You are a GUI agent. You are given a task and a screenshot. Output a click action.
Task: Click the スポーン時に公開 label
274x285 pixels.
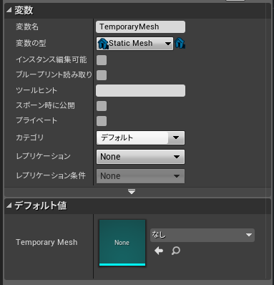click(45, 105)
